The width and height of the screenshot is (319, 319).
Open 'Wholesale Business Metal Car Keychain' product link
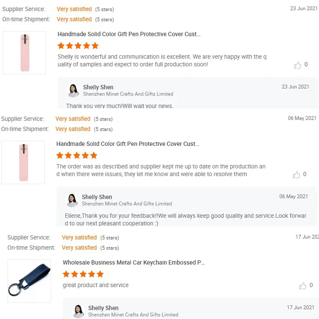point(134,262)
